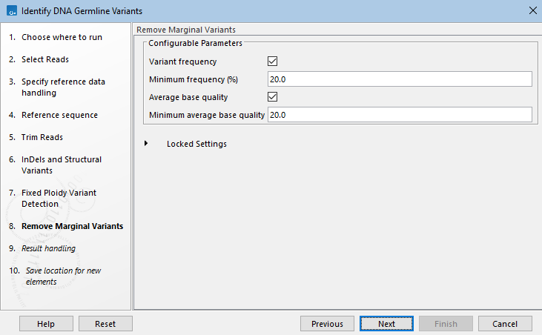542x335 pixels.
Task: Select Remove Marginal Variants step
Action: 72,226
